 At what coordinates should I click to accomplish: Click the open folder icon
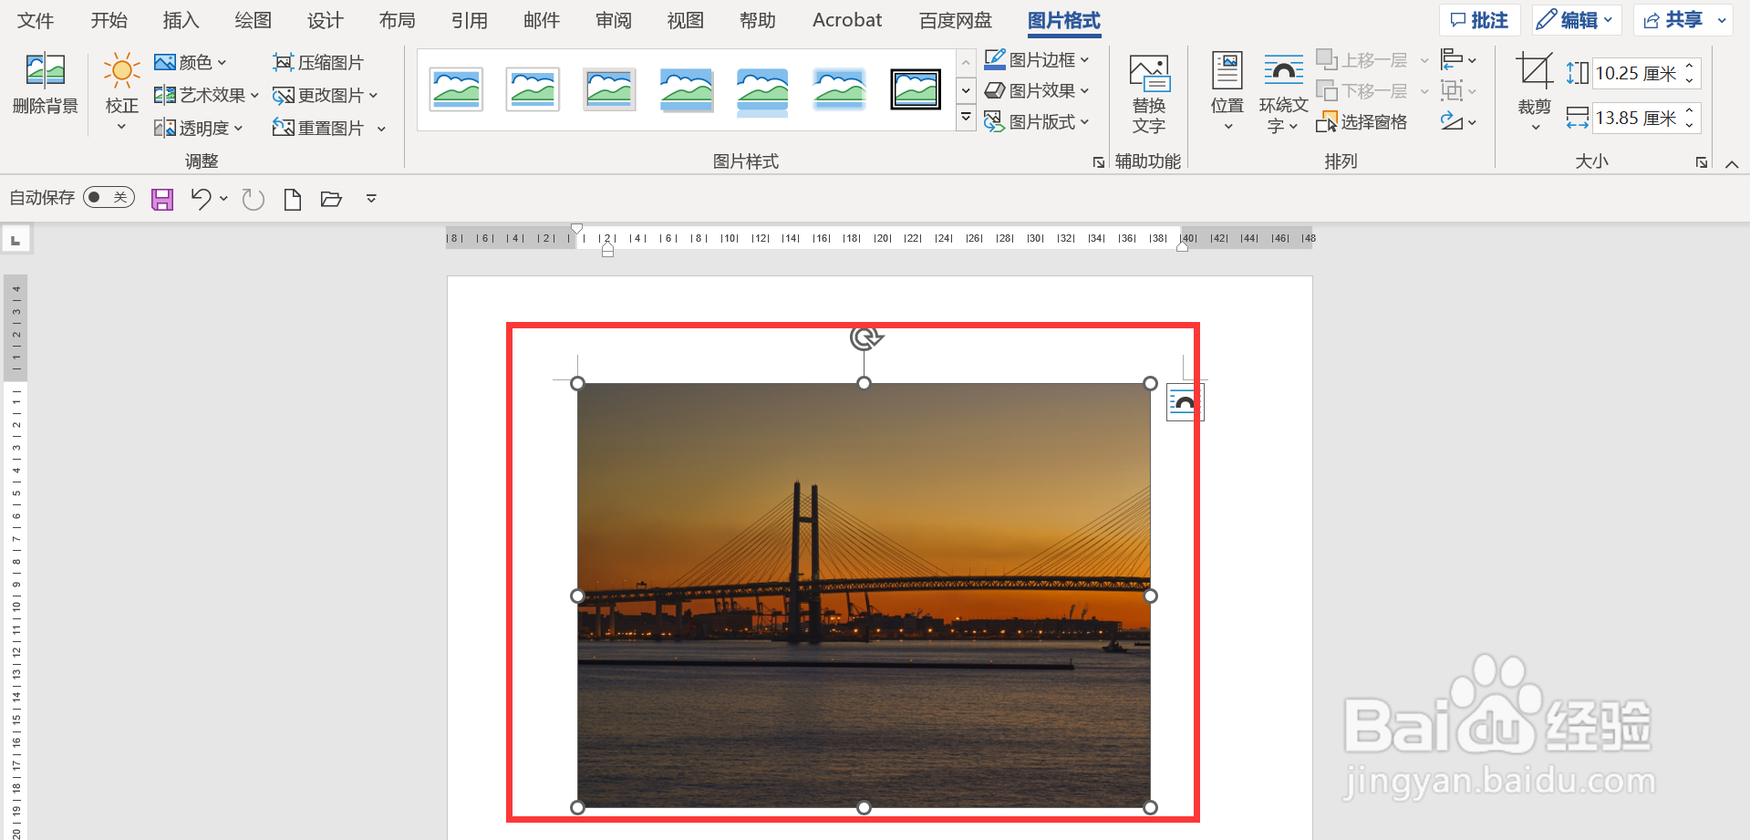pyautogui.click(x=331, y=199)
